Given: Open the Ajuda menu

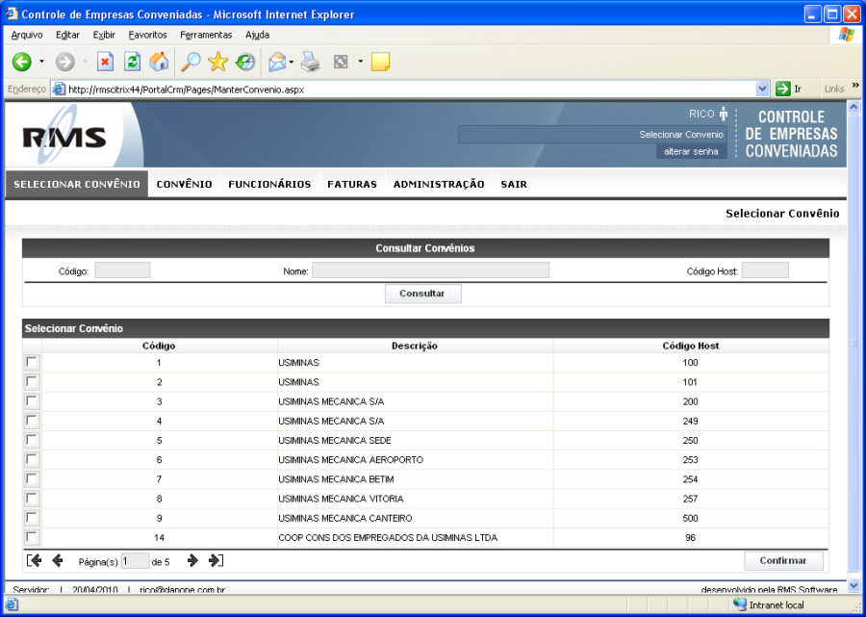Looking at the screenshot, I should [257, 35].
